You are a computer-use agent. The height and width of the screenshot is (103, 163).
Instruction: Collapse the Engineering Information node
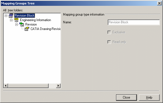click(11, 20)
